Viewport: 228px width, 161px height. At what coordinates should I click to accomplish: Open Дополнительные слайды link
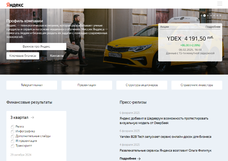pos(33,136)
